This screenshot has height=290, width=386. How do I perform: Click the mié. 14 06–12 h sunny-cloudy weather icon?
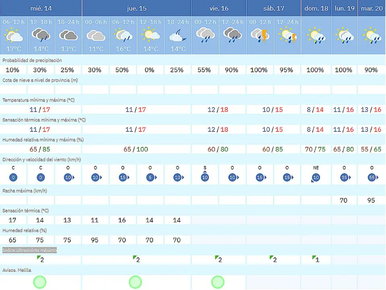click(x=14, y=35)
